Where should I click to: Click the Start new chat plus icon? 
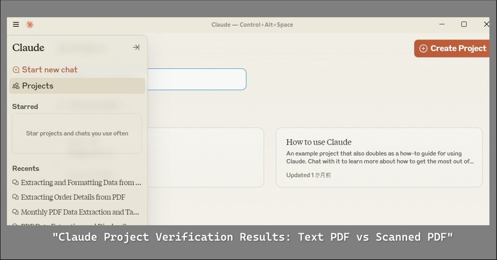click(x=16, y=70)
